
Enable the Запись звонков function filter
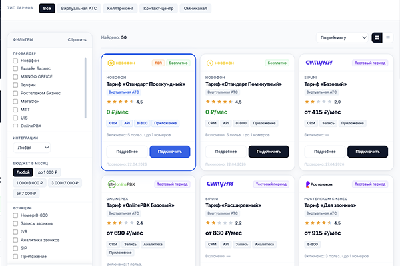[15, 223]
